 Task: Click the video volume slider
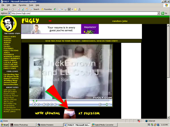point(107,104)
